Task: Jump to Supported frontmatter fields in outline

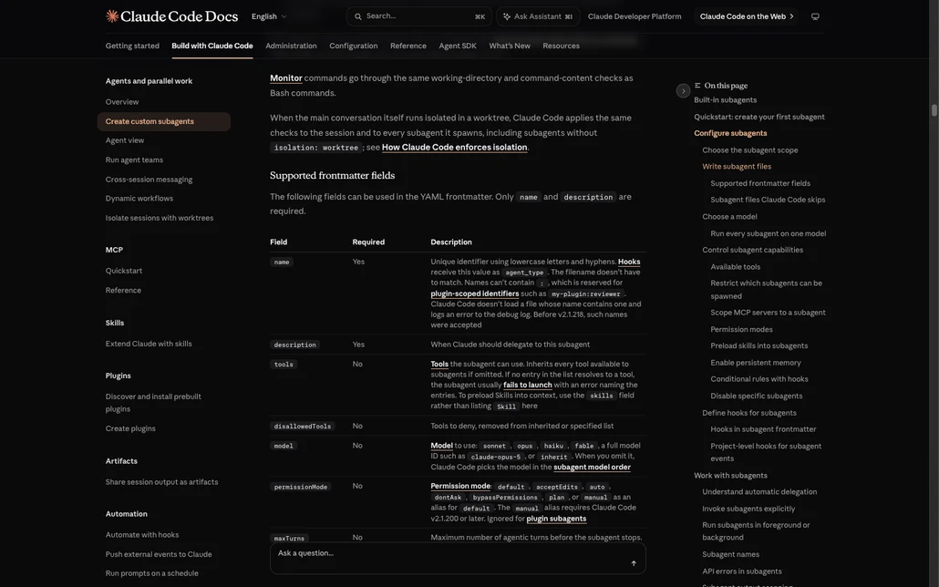Action: [x=760, y=183]
